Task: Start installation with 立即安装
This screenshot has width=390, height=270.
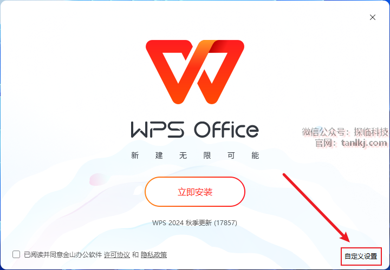Action: 195,192
